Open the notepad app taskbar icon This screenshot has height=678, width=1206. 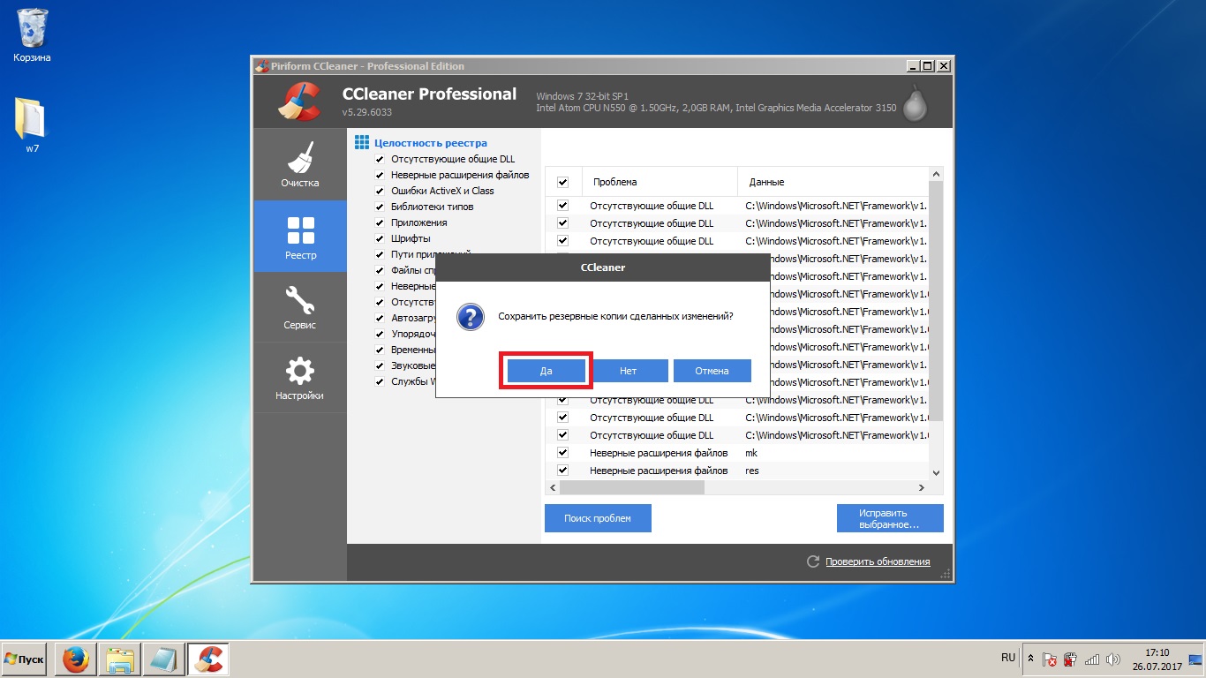(164, 659)
